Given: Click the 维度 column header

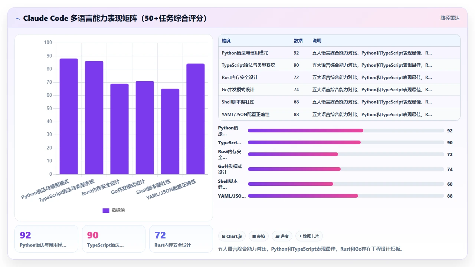Looking at the screenshot, I should pyautogui.click(x=226, y=41).
